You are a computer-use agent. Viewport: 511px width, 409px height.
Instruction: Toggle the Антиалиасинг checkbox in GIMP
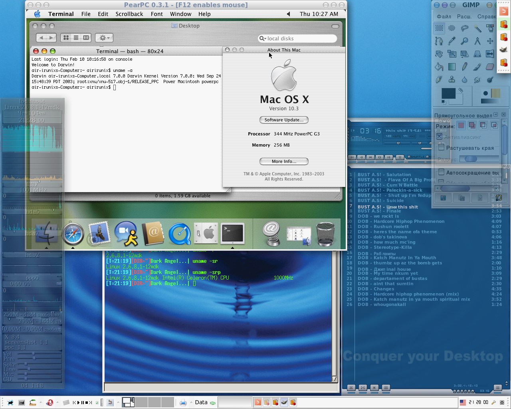439,137
